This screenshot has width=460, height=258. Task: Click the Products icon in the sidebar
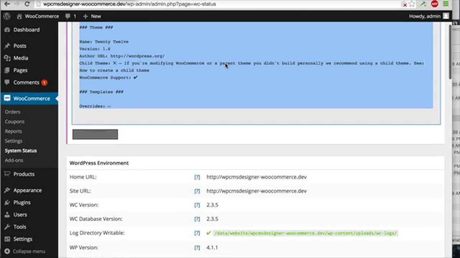click(x=7, y=174)
